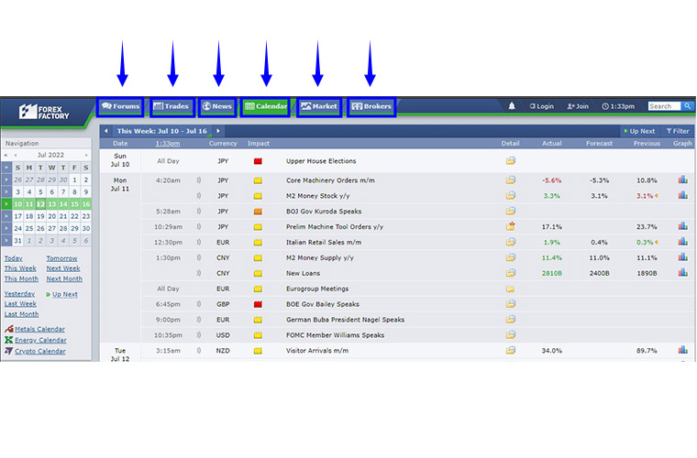The width and height of the screenshot is (697, 458).
Task: Open detail folder for Upper House Elections
Action: click(510, 160)
